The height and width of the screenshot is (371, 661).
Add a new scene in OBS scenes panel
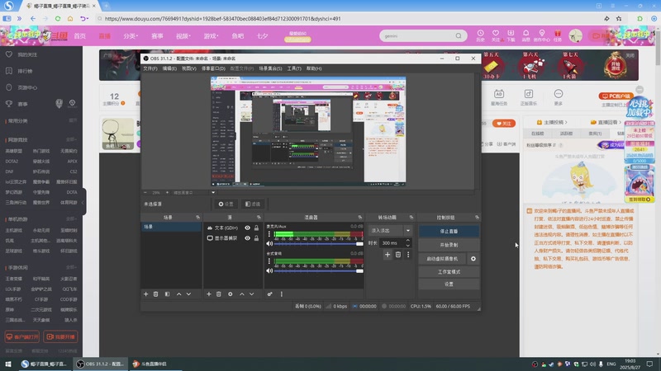(146, 294)
